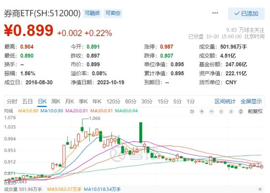The height and width of the screenshot is (193, 270).
Task: Select the 周K tab
Action: point(56,101)
